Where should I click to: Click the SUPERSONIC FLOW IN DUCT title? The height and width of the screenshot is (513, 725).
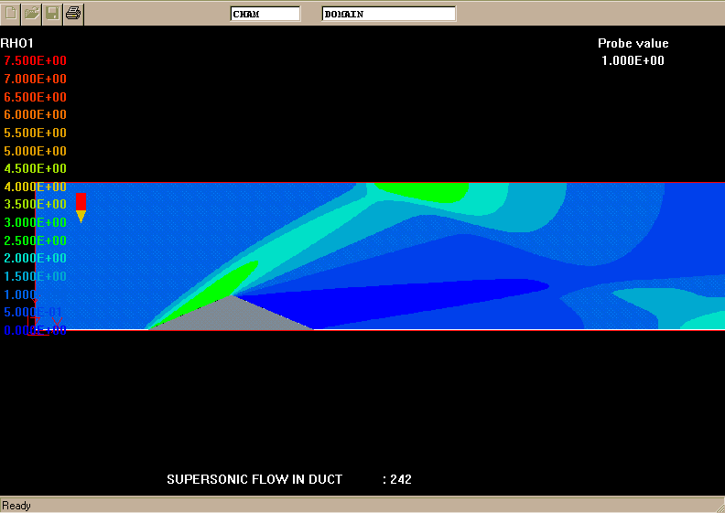coord(254,479)
